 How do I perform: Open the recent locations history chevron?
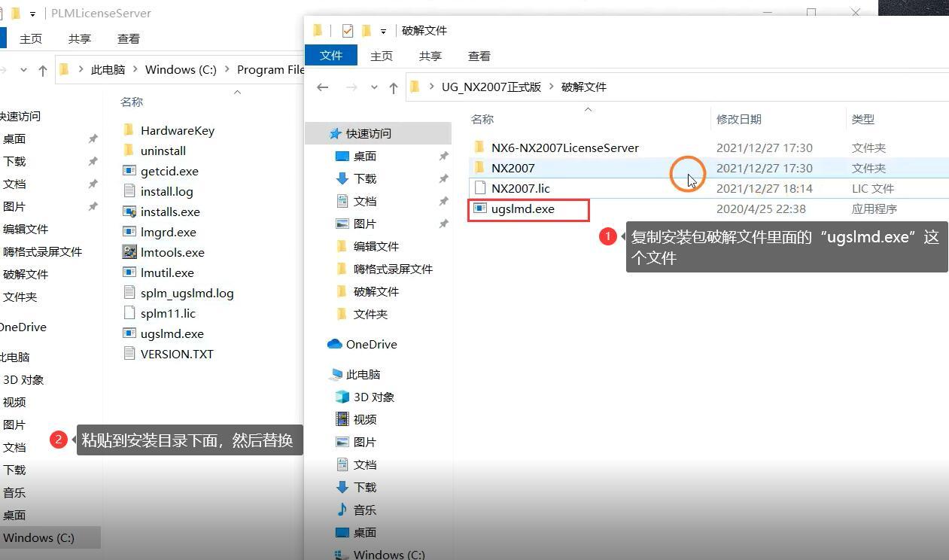(x=375, y=87)
